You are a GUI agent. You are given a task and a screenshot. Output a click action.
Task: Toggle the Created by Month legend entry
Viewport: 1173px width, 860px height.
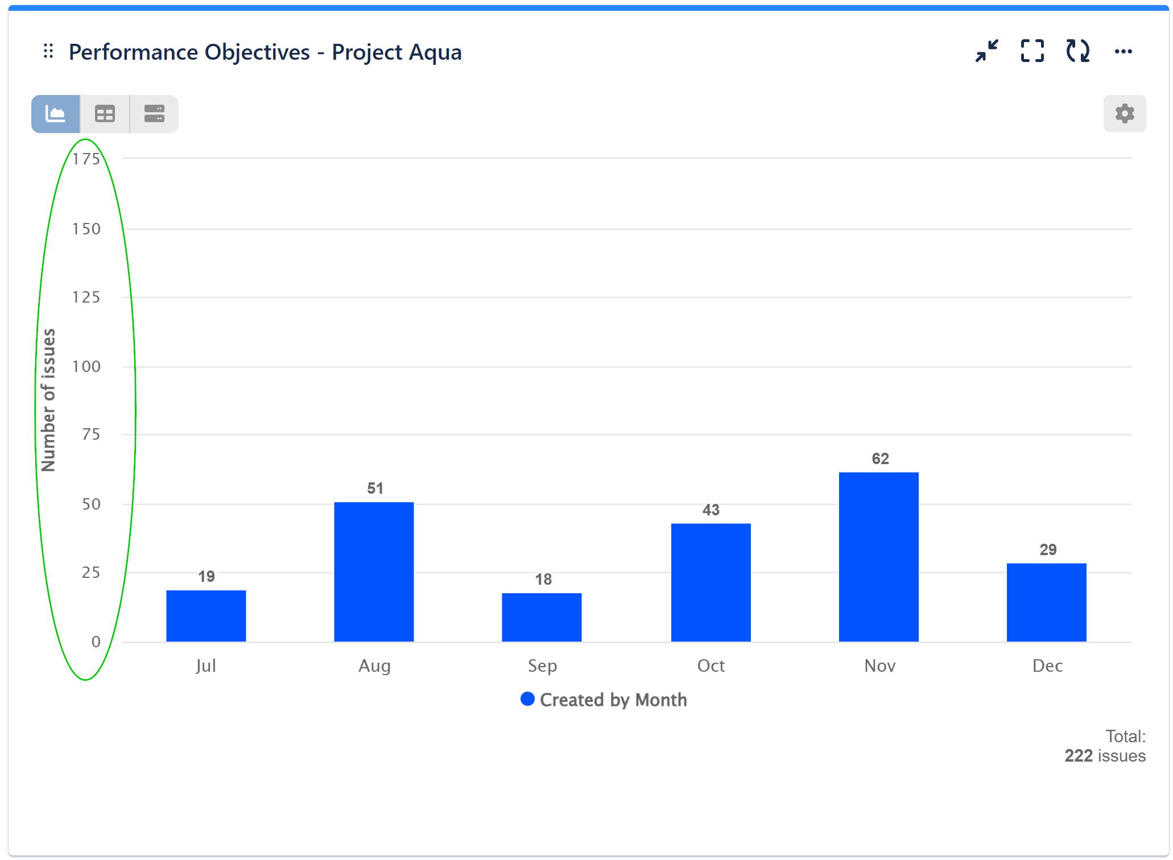pos(613,700)
